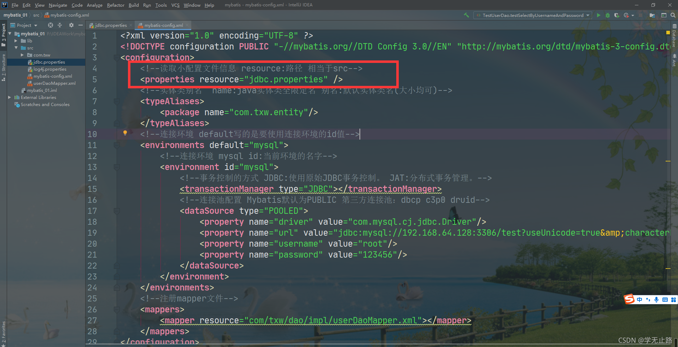Click the Sogou input S logo

click(629, 299)
